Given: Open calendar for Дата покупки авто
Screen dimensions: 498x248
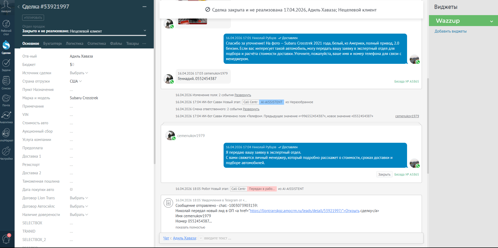Looking at the screenshot, I should coord(71,189).
